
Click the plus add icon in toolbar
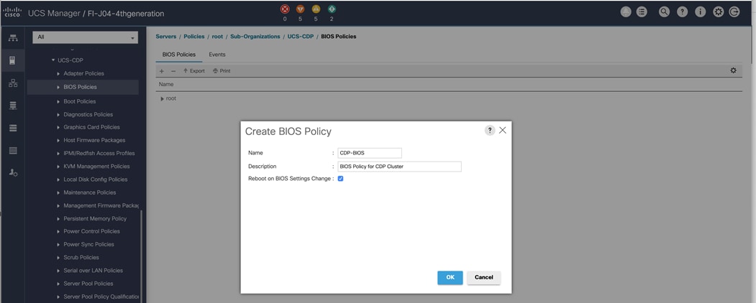tap(162, 70)
